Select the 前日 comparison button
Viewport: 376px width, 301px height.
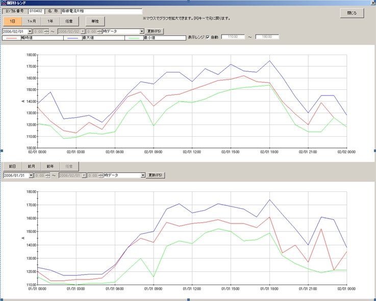[12, 166]
